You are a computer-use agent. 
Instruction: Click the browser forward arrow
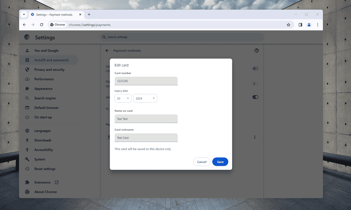pyautogui.click(x=33, y=25)
